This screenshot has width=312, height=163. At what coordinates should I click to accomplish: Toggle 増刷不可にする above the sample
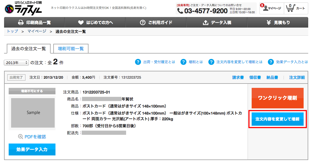point(32,91)
